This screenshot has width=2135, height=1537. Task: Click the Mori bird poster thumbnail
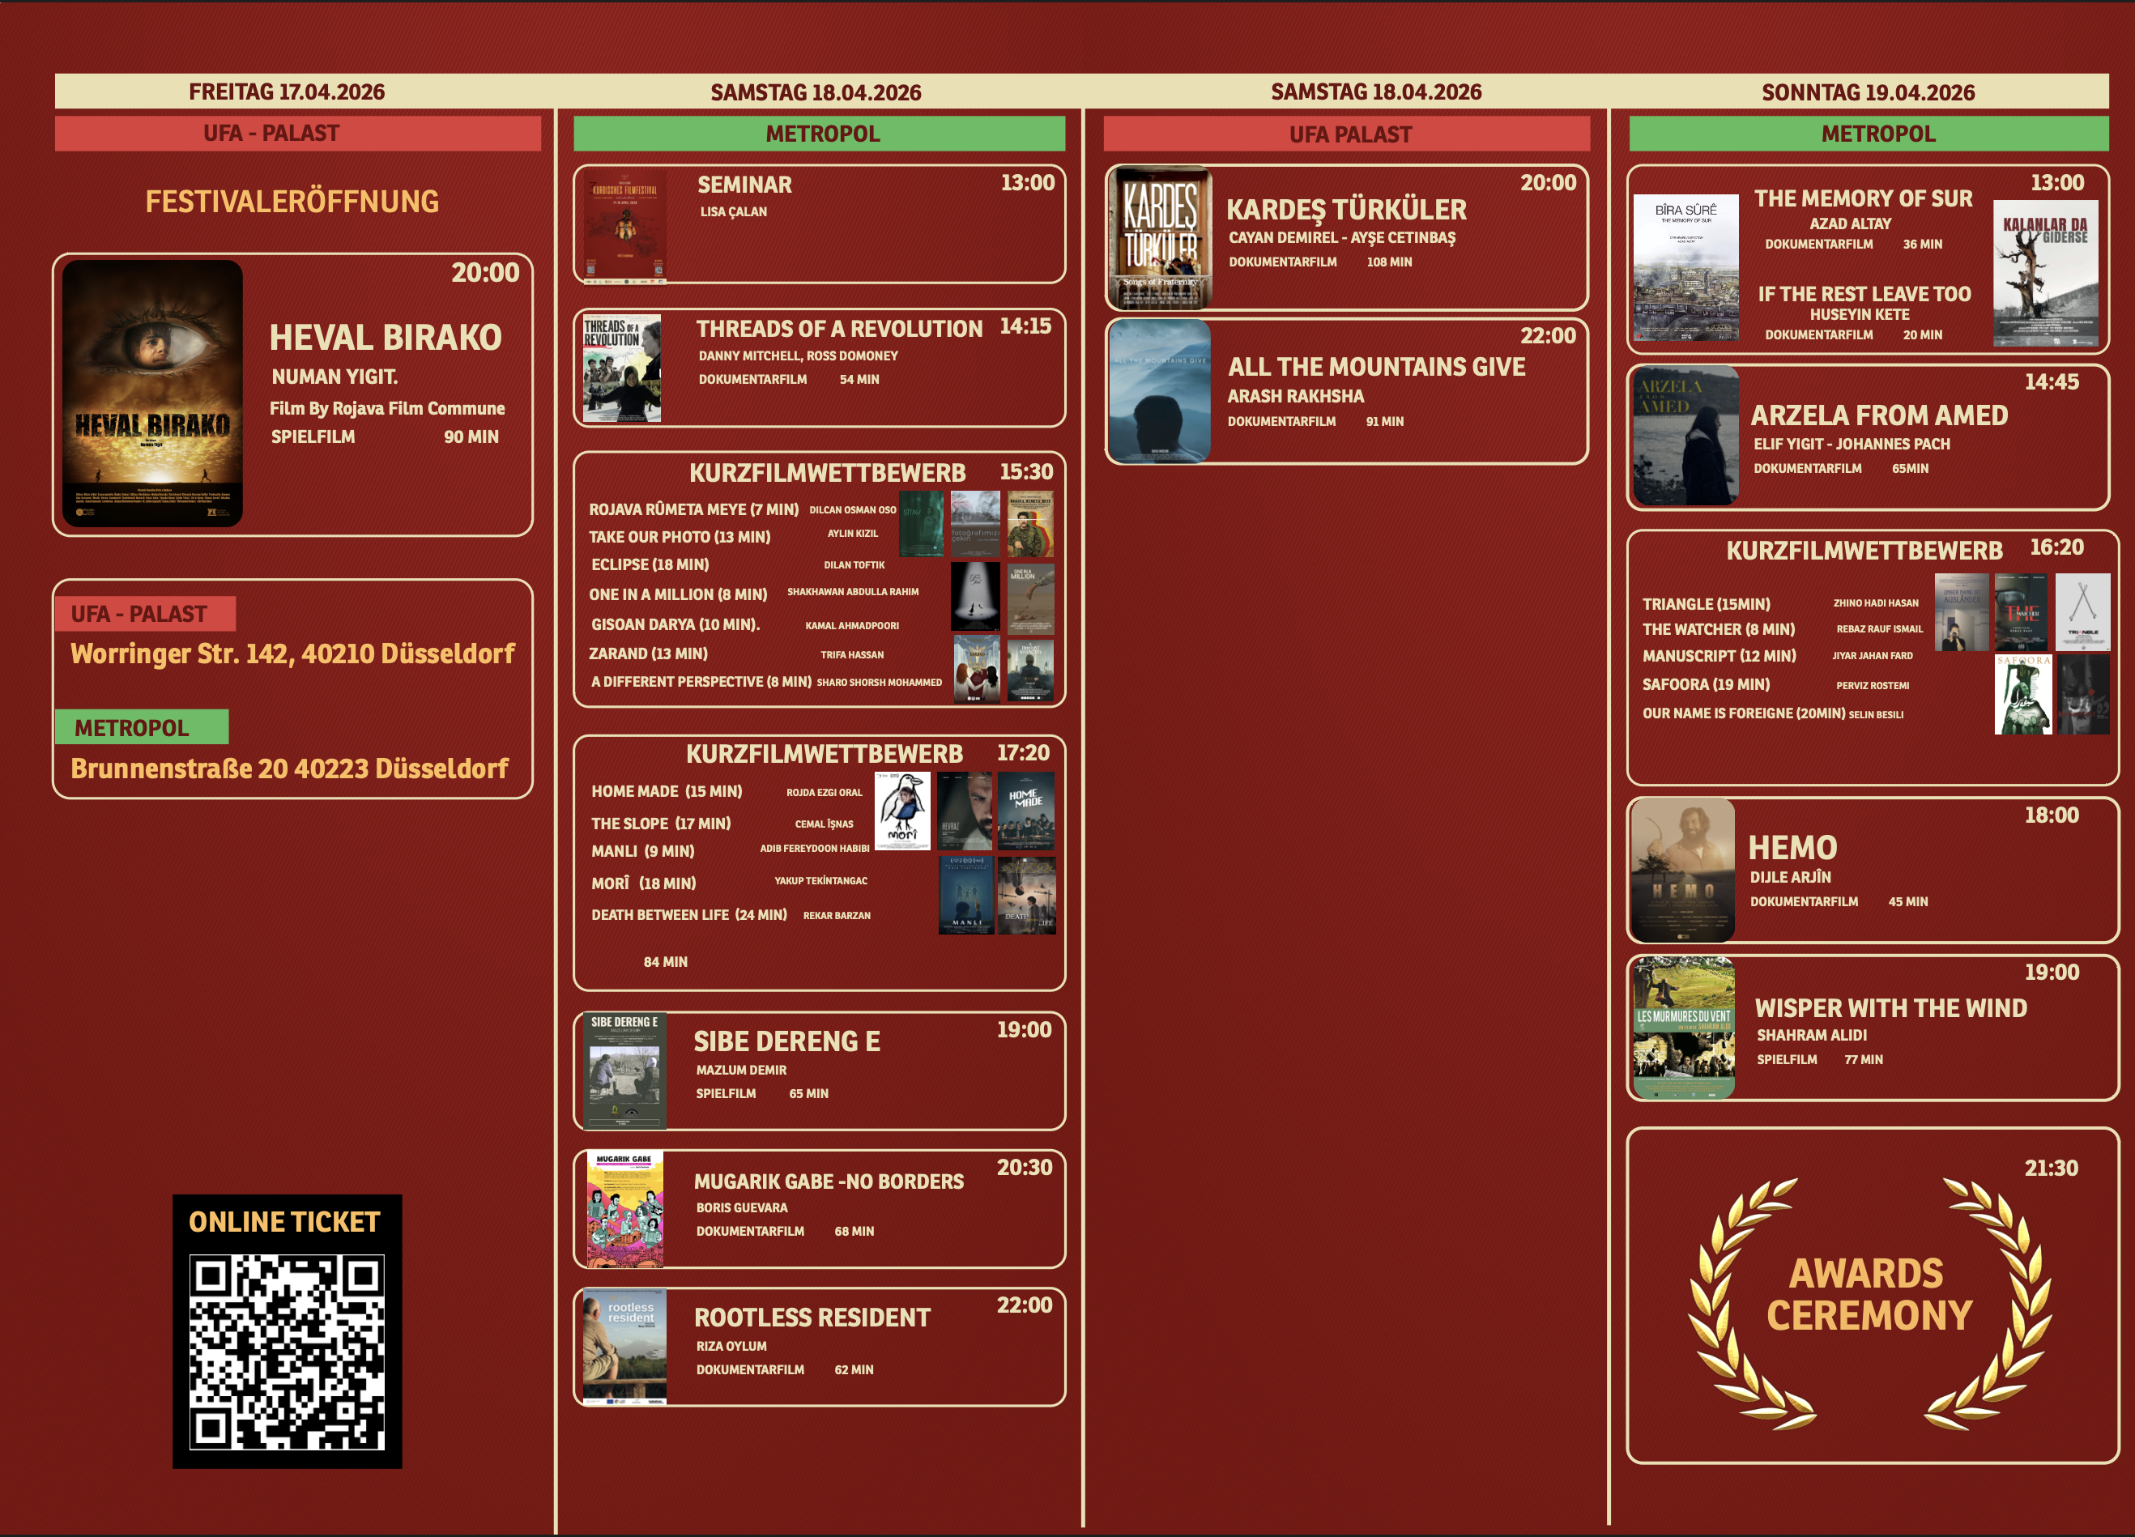[901, 811]
